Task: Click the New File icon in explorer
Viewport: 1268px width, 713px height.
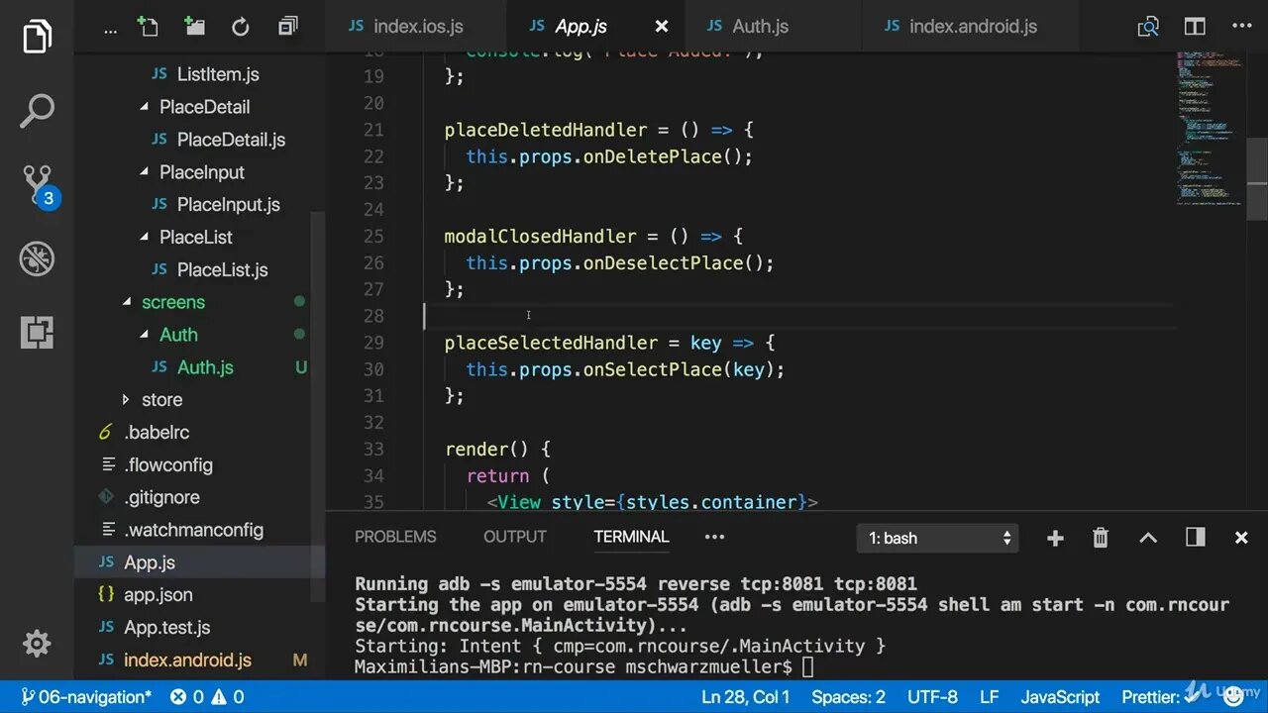Action: click(x=148, y=27)
